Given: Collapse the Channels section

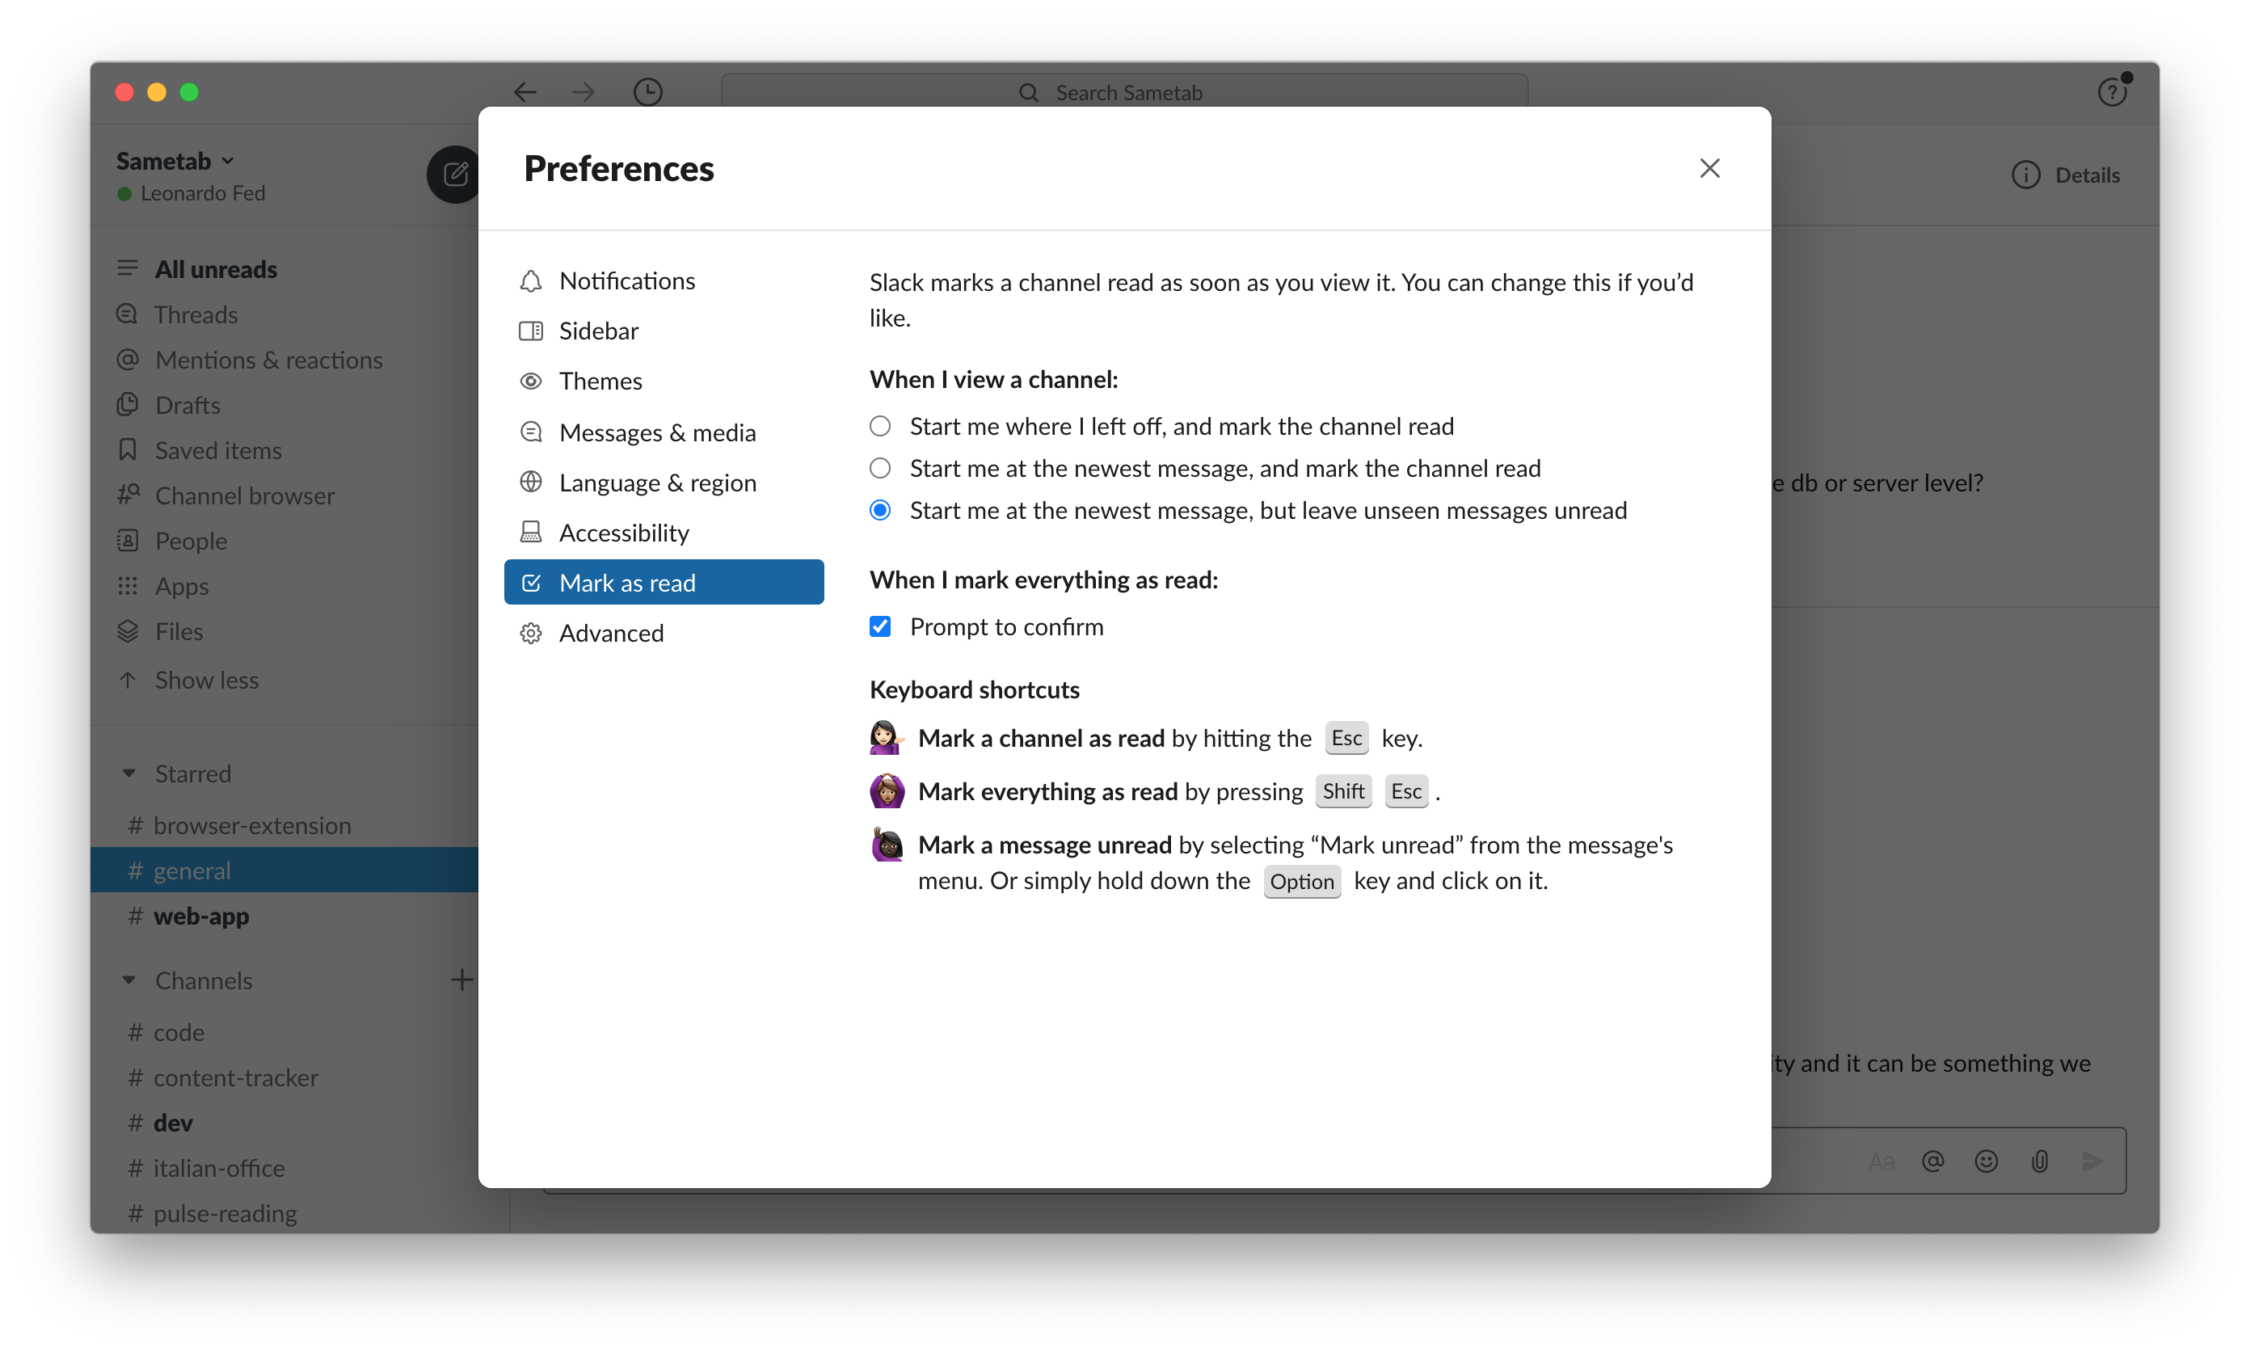Looking at the screenshot, I should coord(129,981).
